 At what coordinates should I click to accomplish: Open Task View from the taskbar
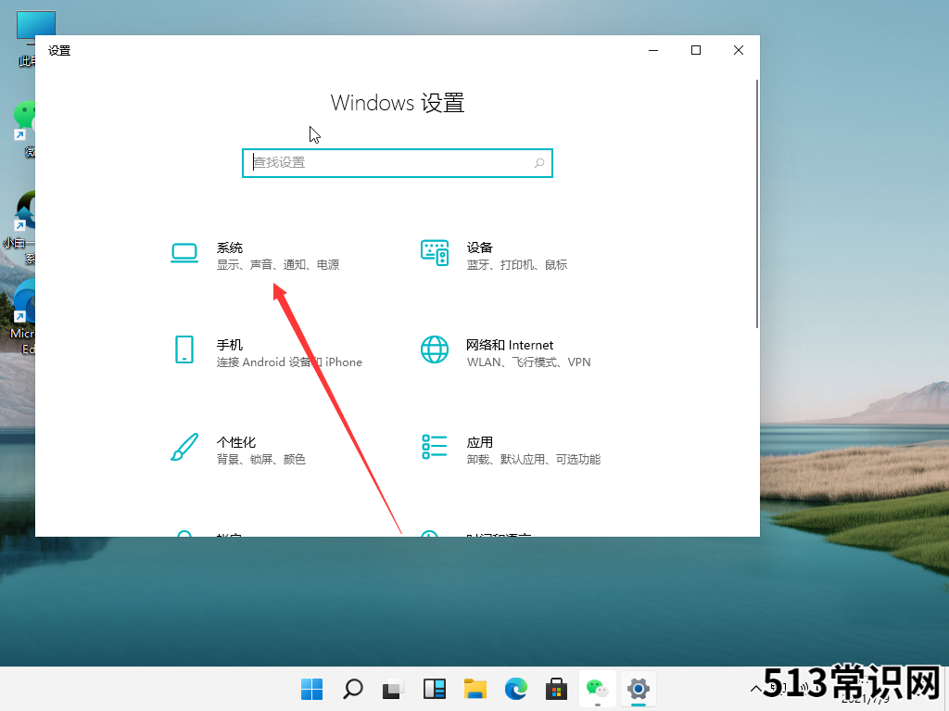pos(393,689)
